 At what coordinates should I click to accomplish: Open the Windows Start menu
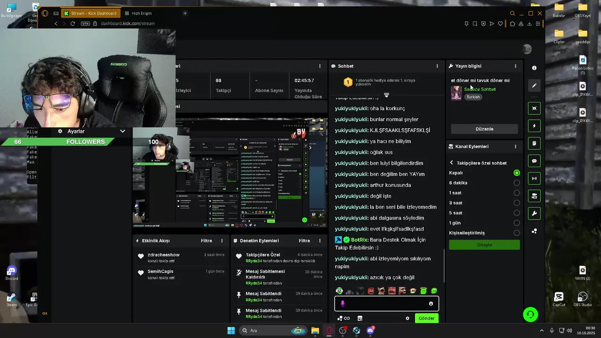point(231,330)
